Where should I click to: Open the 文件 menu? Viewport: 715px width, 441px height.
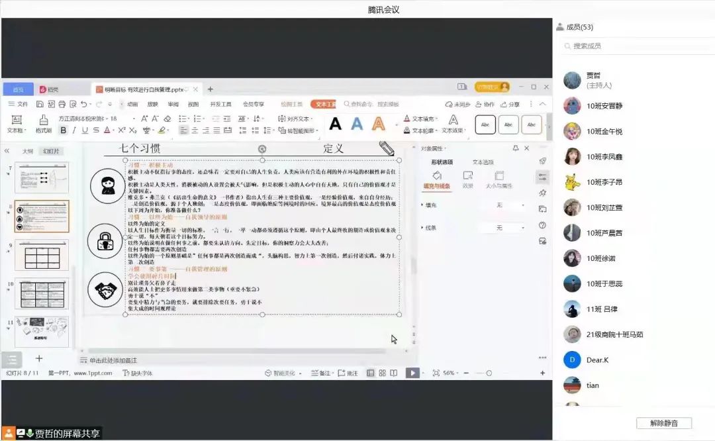[18, 104]
